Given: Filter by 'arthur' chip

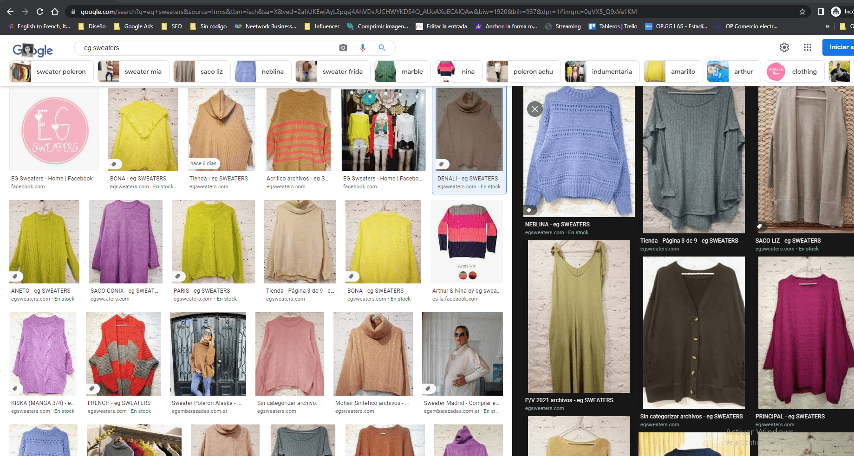Looking at the screenshot, I should [734, 71].
